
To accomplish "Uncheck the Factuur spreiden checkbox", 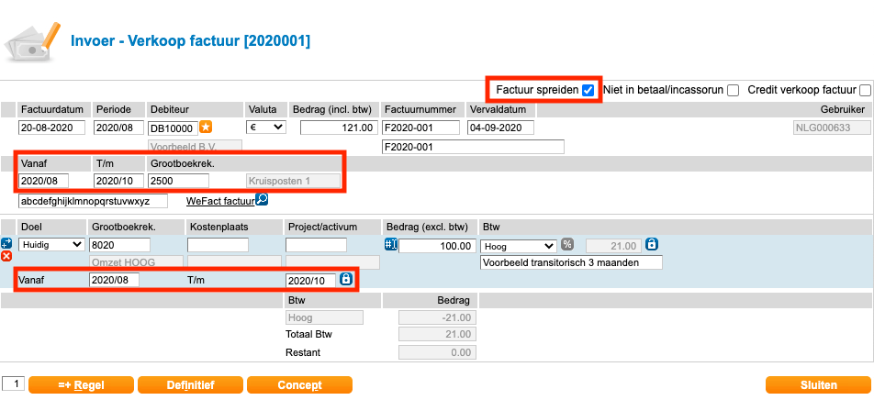I will click(x=588, y=90).
